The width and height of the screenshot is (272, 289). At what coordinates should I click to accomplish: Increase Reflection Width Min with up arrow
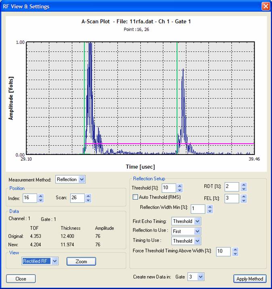[x=209, y=206]
